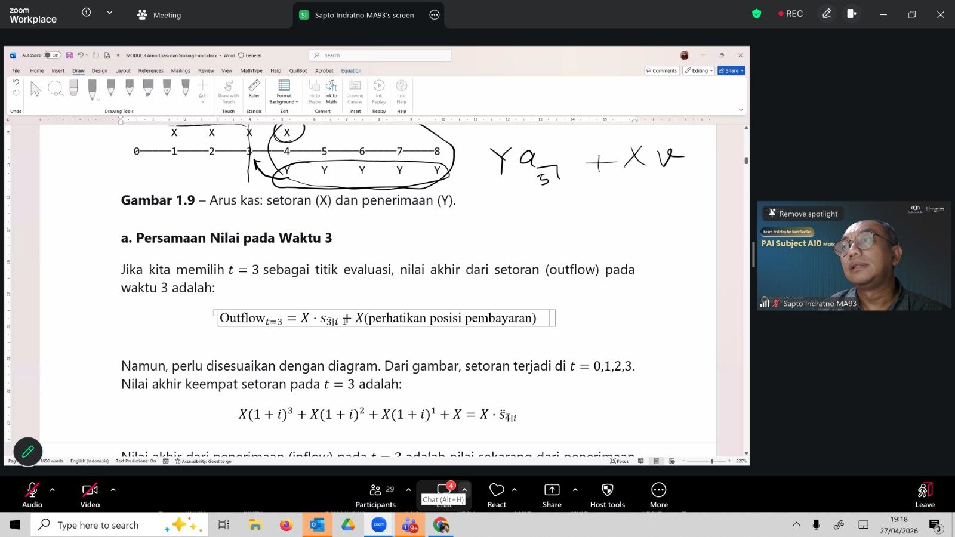955x537 pixels.
Task: Open the Comments pane in Word
Action: click(x=661, y=70)
